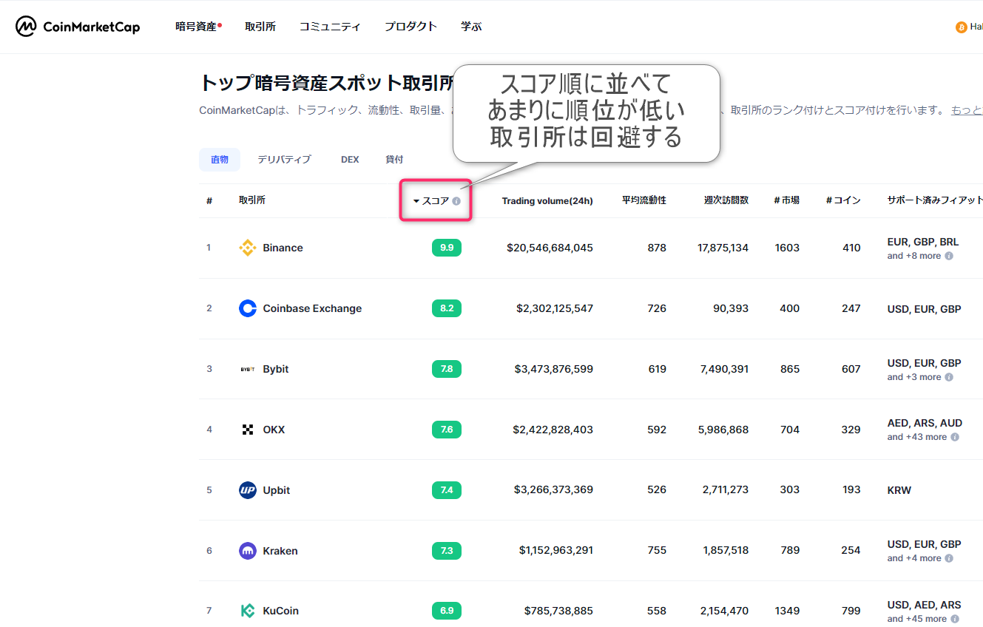This screenshot has width=983, height=627.
Task: Open the Upbit exchange link
Action: (x=277, y=490)
